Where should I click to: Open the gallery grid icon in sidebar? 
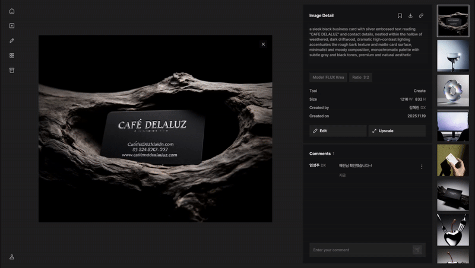12,55
